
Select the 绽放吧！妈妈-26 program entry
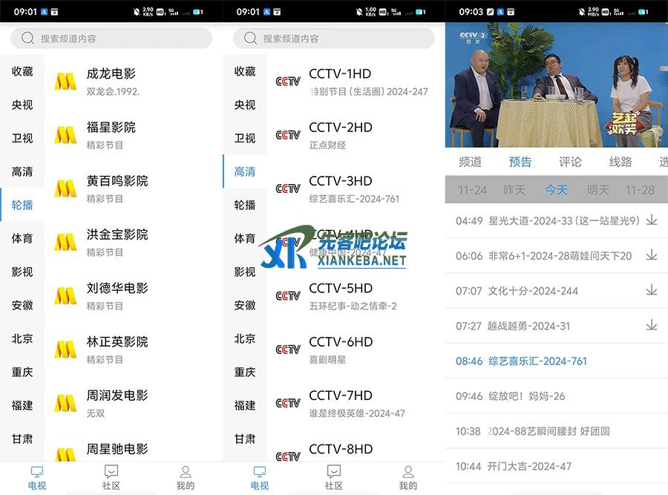point(526,396)
